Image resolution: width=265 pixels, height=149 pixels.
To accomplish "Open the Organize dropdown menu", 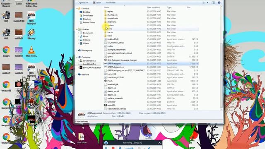I will [82, 2].
